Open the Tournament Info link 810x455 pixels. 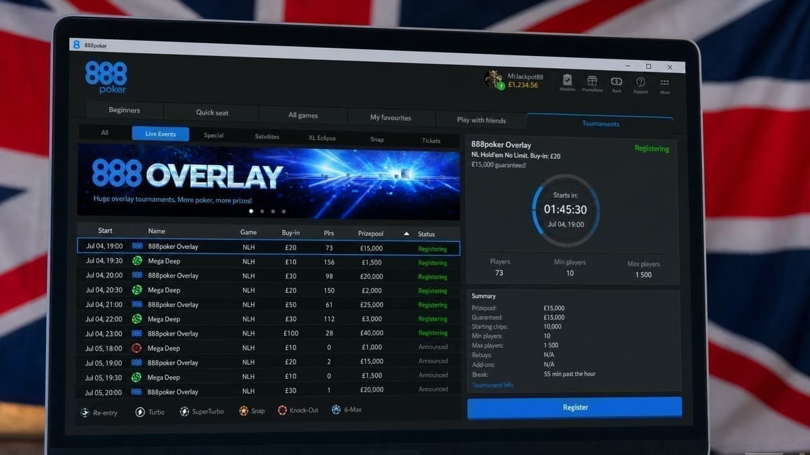[492, 385]
